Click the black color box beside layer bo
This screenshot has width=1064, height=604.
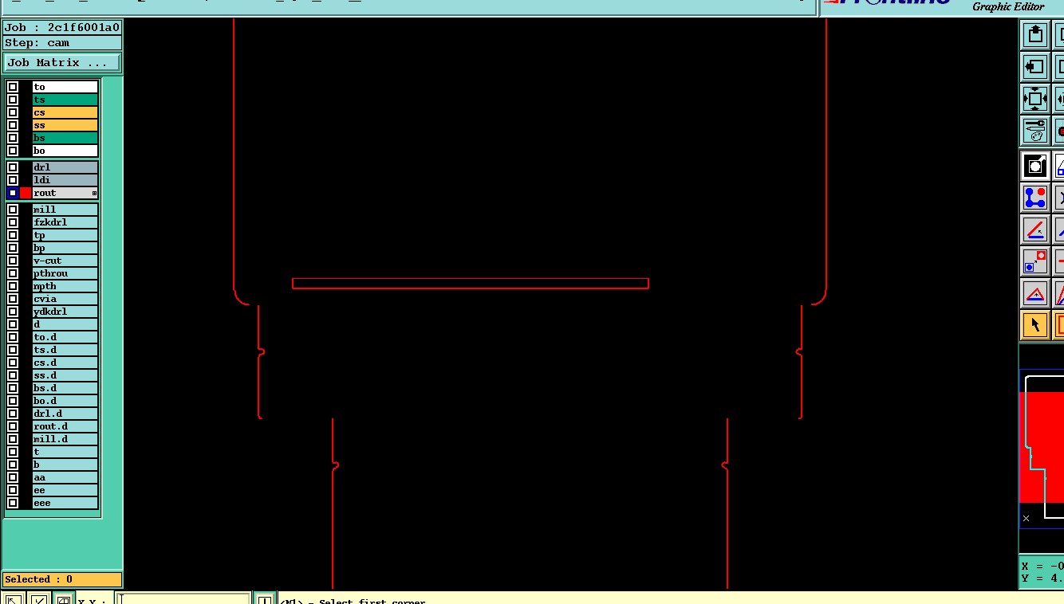(26, 151)
